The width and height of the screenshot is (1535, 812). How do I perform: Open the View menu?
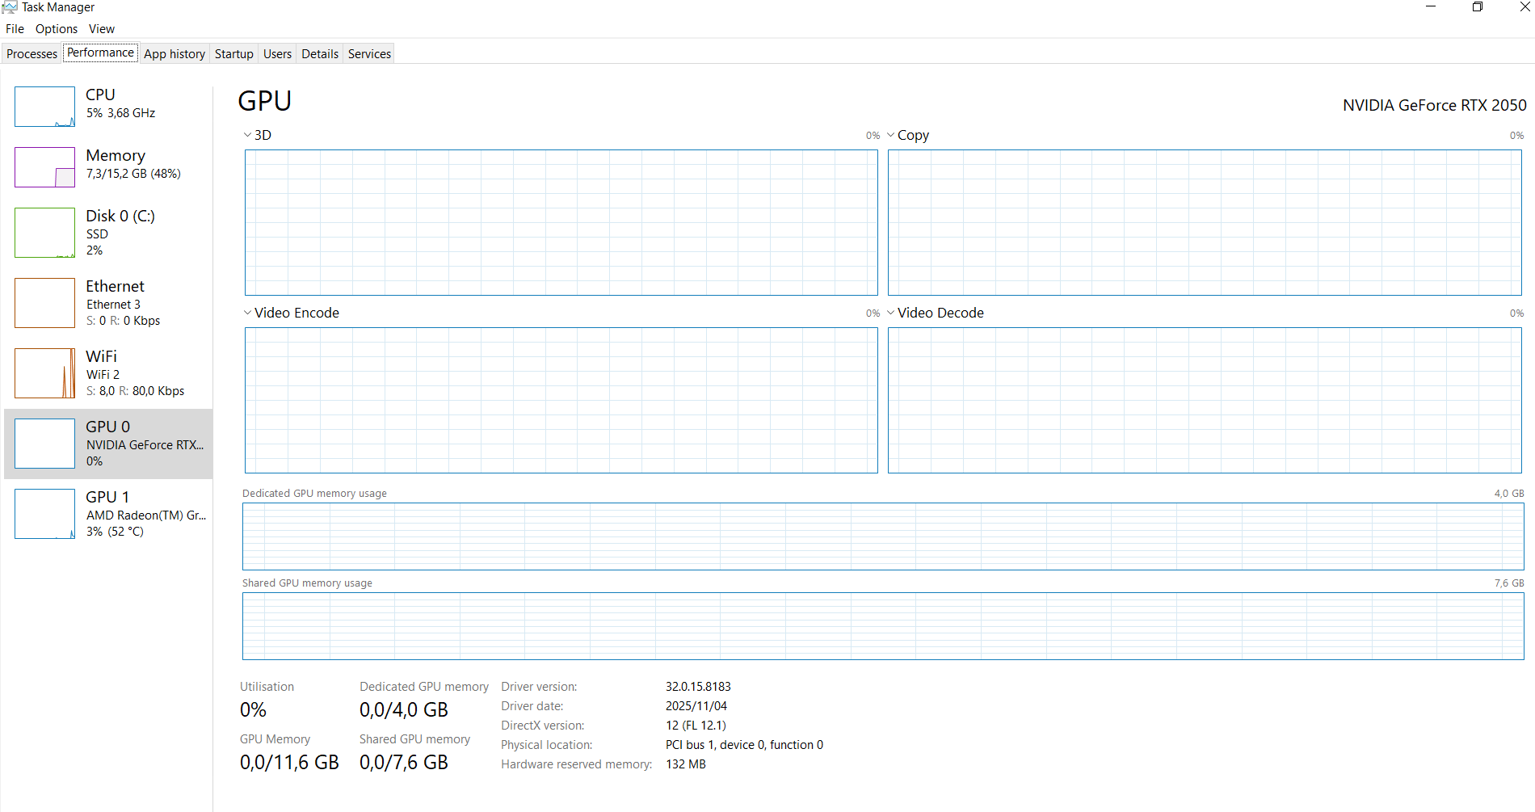(102, 29)
